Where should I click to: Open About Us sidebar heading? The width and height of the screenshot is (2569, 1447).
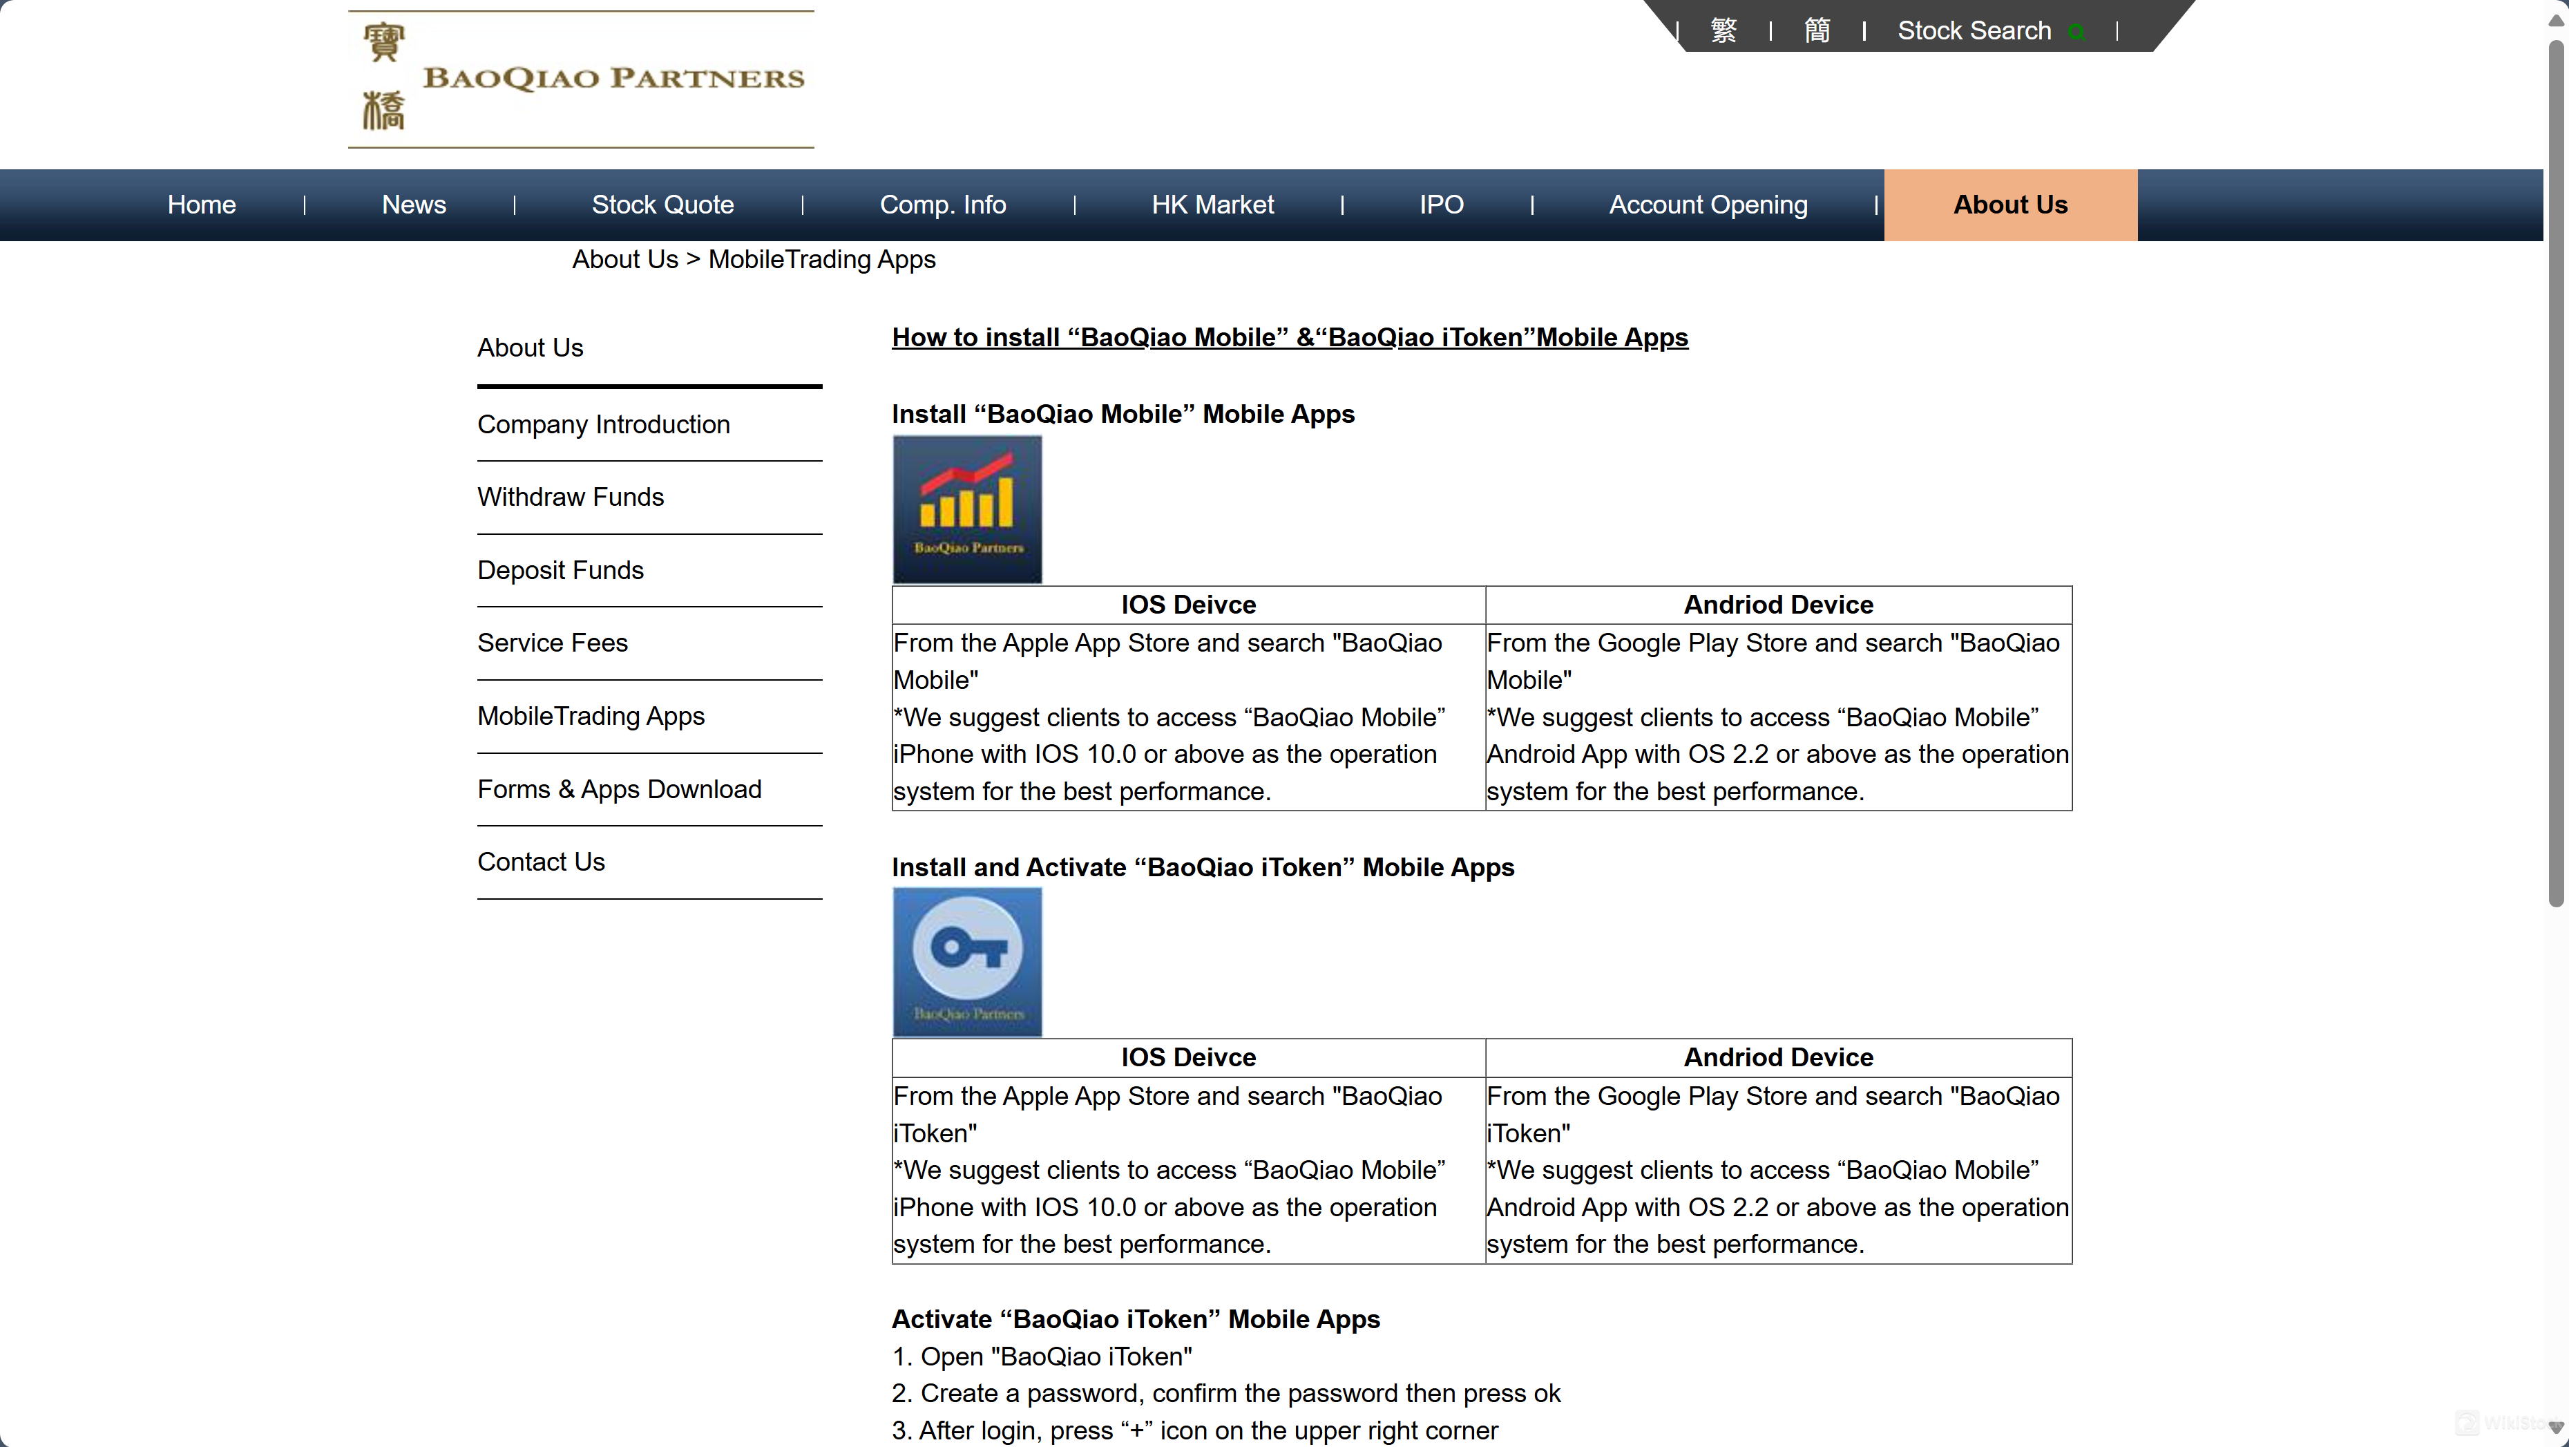(x=530, y=348)
